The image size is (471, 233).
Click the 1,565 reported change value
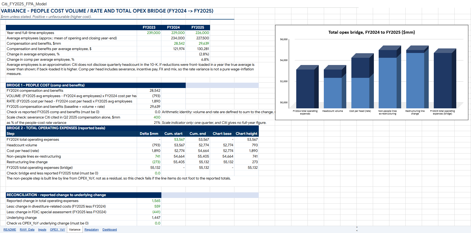pos(156,201)
